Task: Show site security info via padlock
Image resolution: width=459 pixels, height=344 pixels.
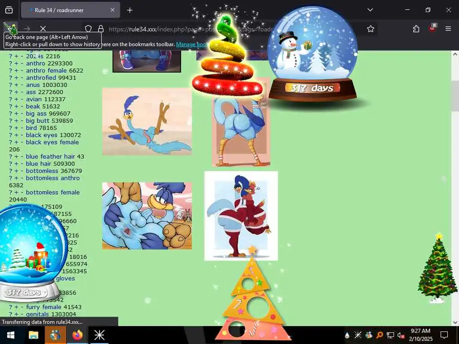Action: [101, 29]
